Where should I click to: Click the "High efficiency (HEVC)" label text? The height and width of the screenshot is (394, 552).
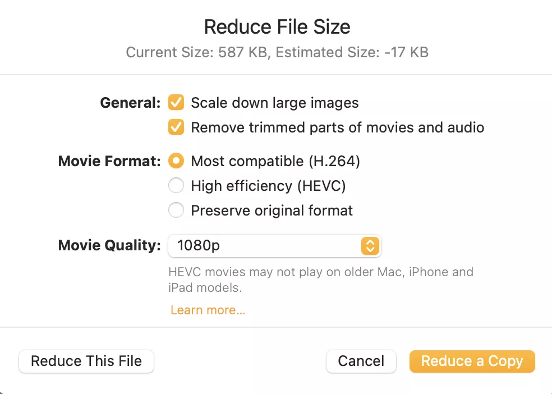point(268,186)
